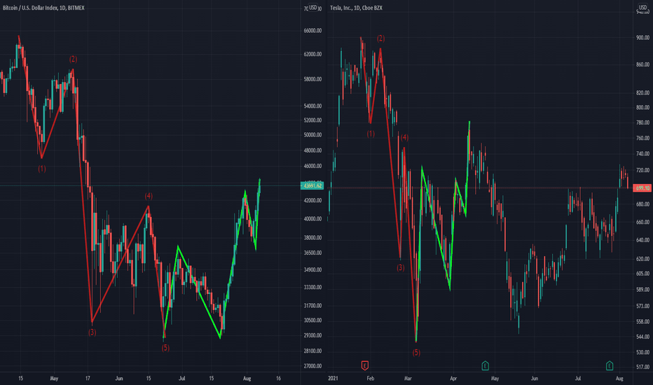Screen dimensions: 653x385
Task: Click Aug on Tesla time axis
Action: pos(619,378)
